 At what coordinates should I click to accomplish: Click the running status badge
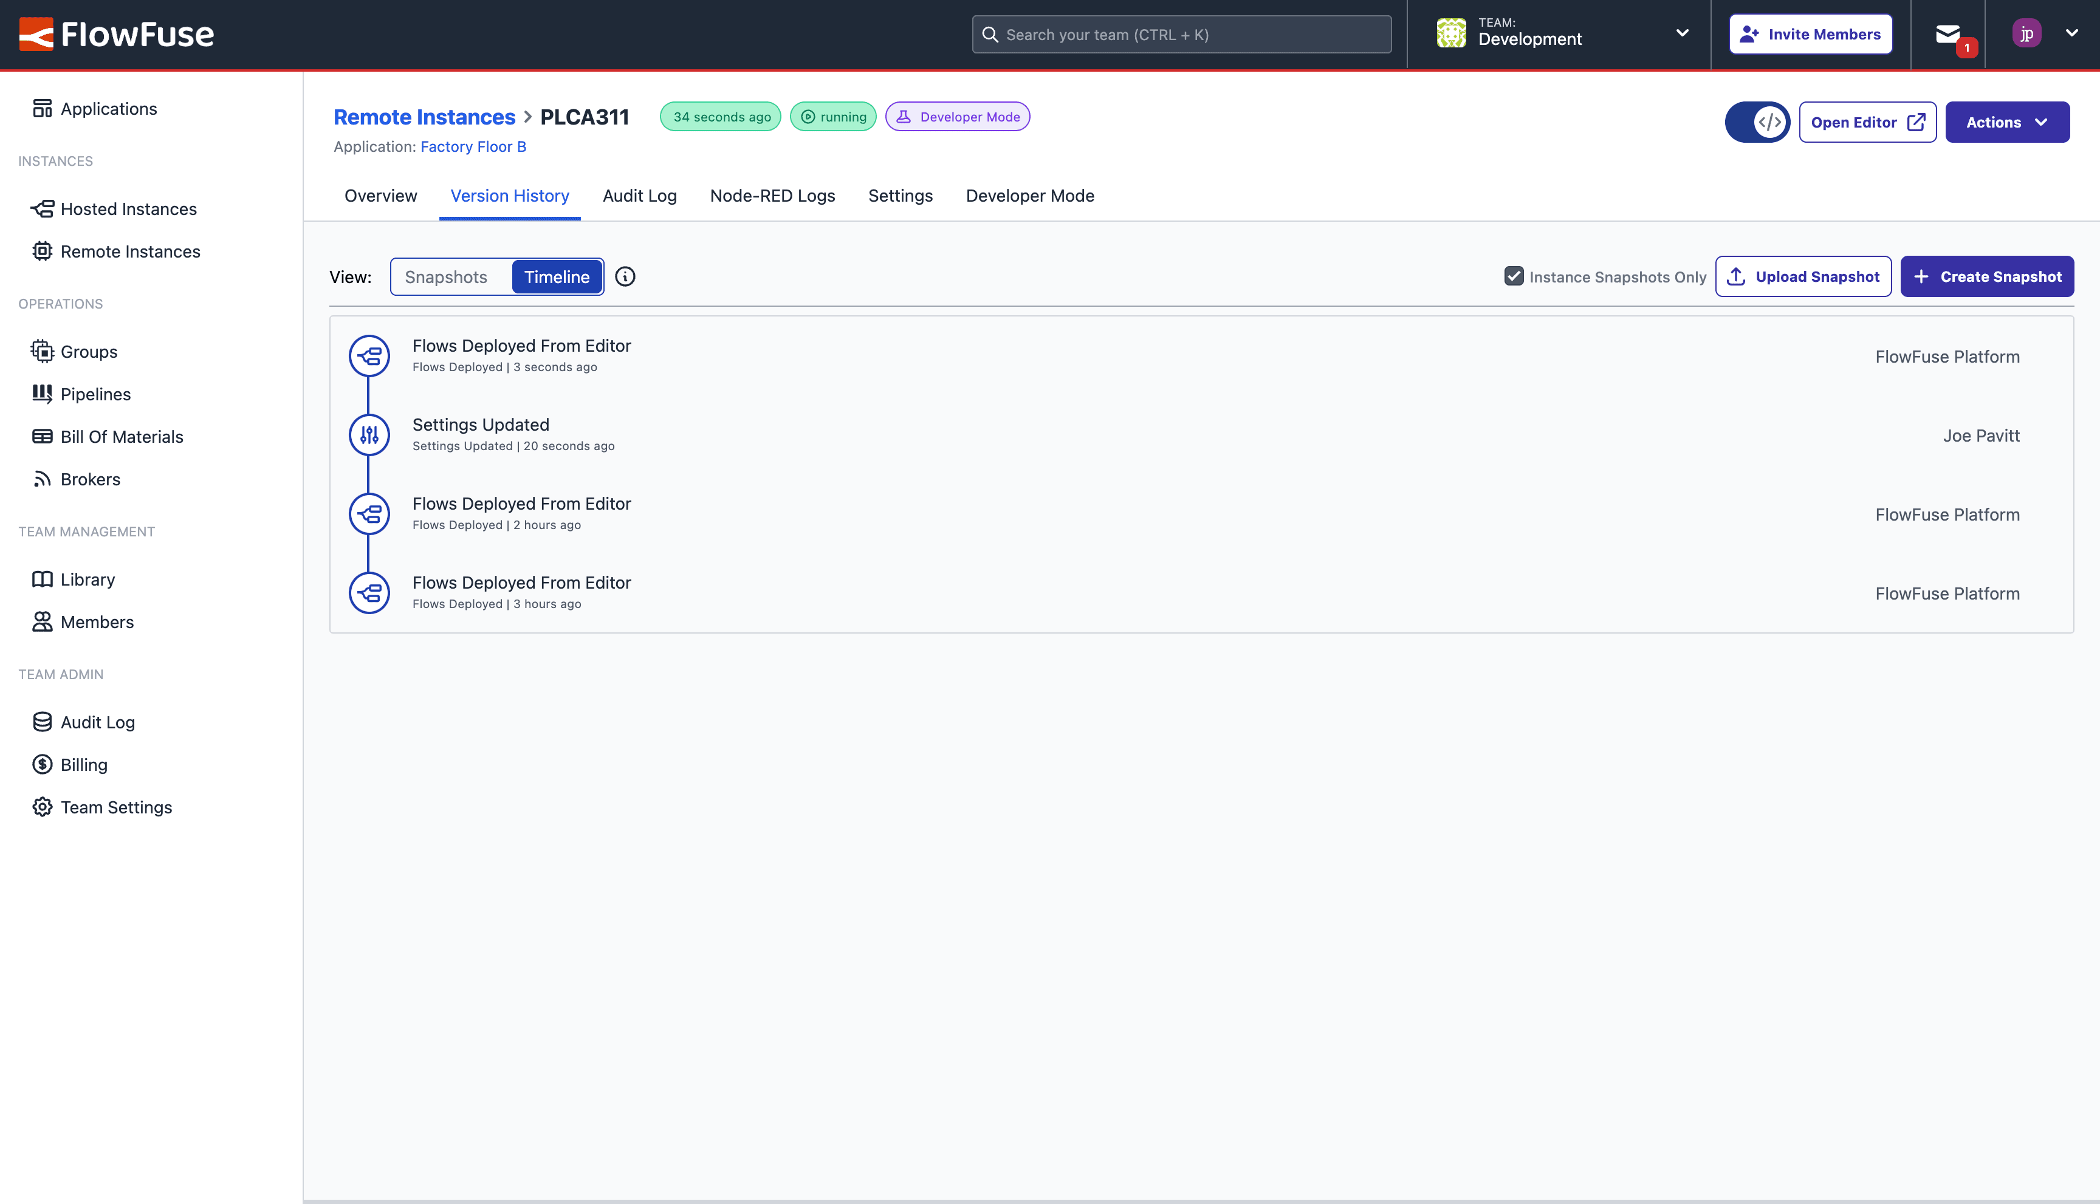(x=833, y=117)
